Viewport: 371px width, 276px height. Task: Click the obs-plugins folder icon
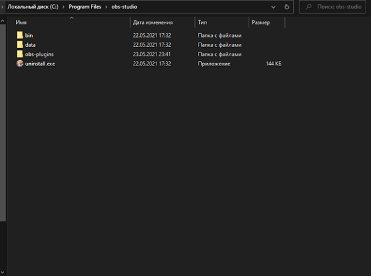pyautogui.click(x=20, y=54)
